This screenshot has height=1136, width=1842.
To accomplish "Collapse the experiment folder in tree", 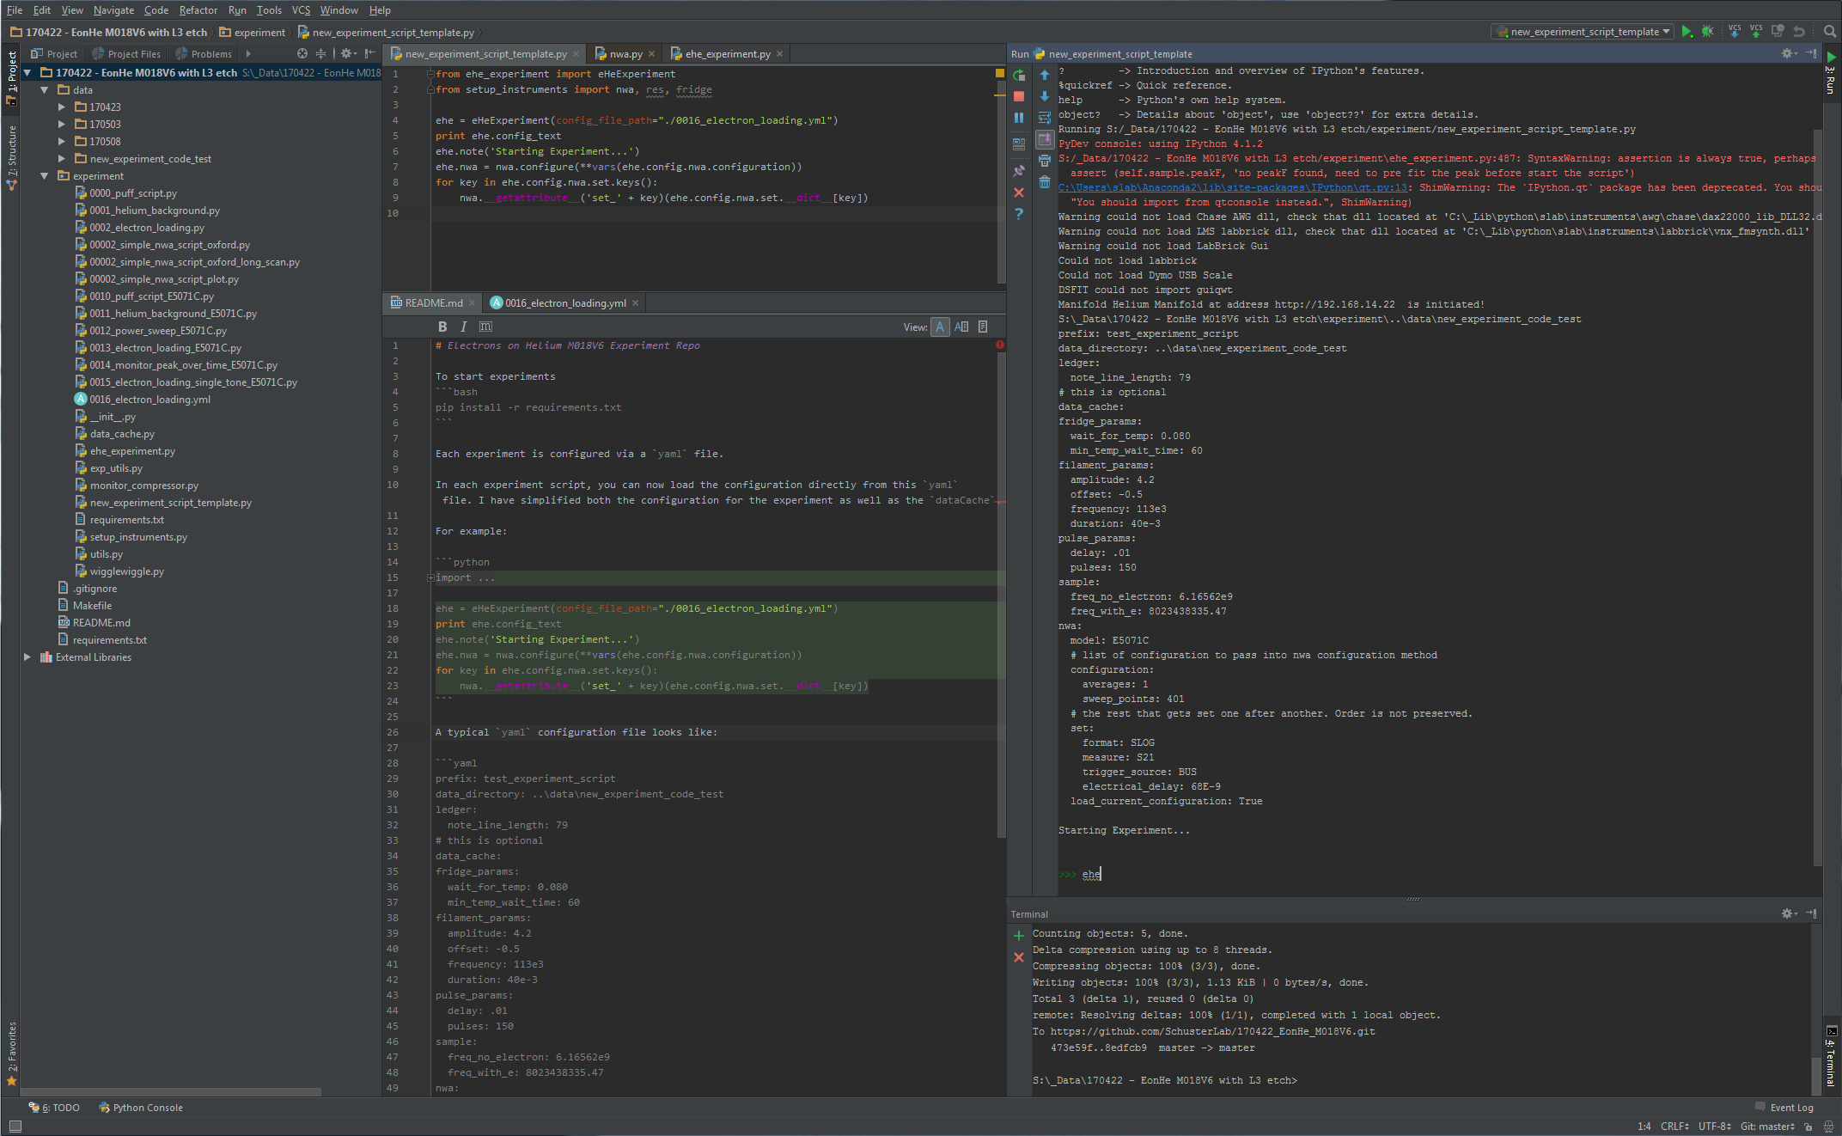I will (x=44, y=175).
